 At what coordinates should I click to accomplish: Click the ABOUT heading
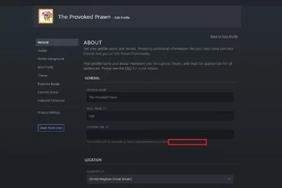coord(93,43)
